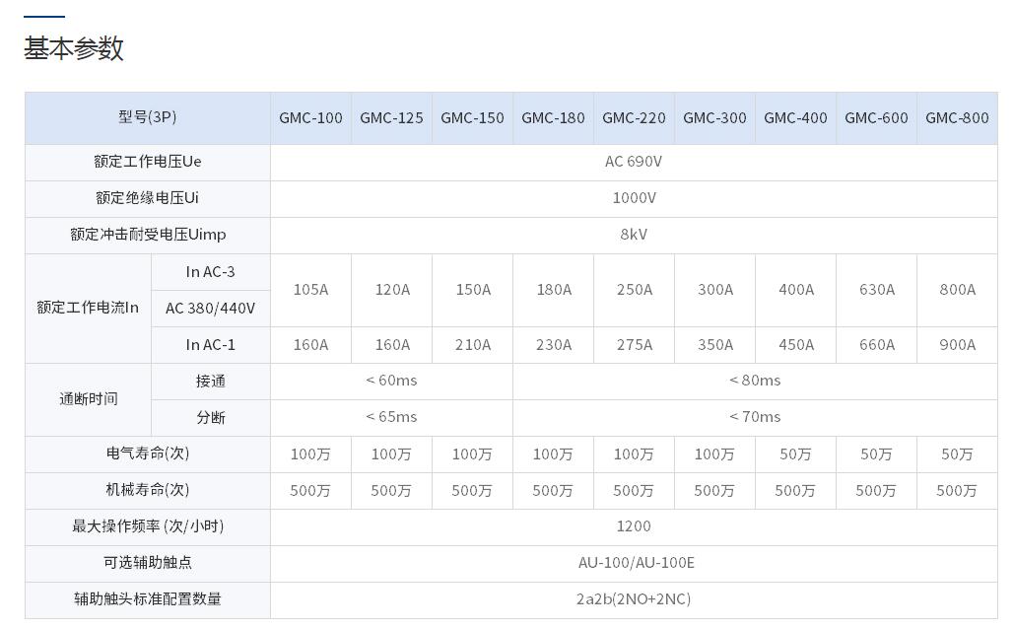Click the 630A current cell
This screenshot has width=1014, height=629.
[x=876, y=290]
